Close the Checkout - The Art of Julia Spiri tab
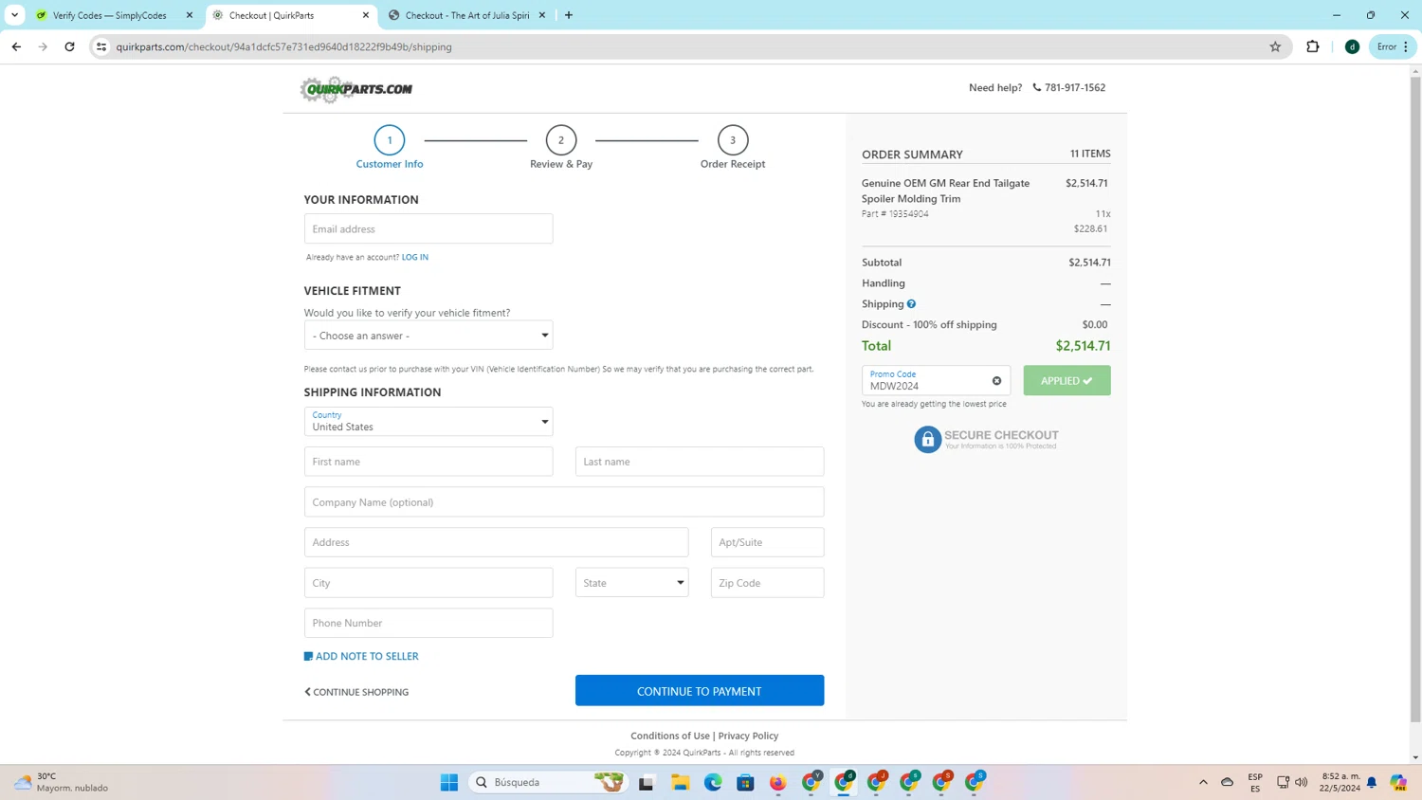This screenshot has height=800, width=1422. click(x=542, y=15)
